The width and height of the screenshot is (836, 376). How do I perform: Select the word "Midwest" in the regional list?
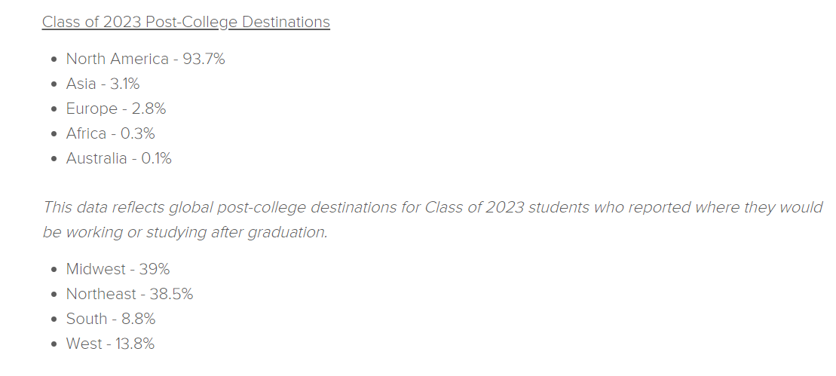[96, 269]
